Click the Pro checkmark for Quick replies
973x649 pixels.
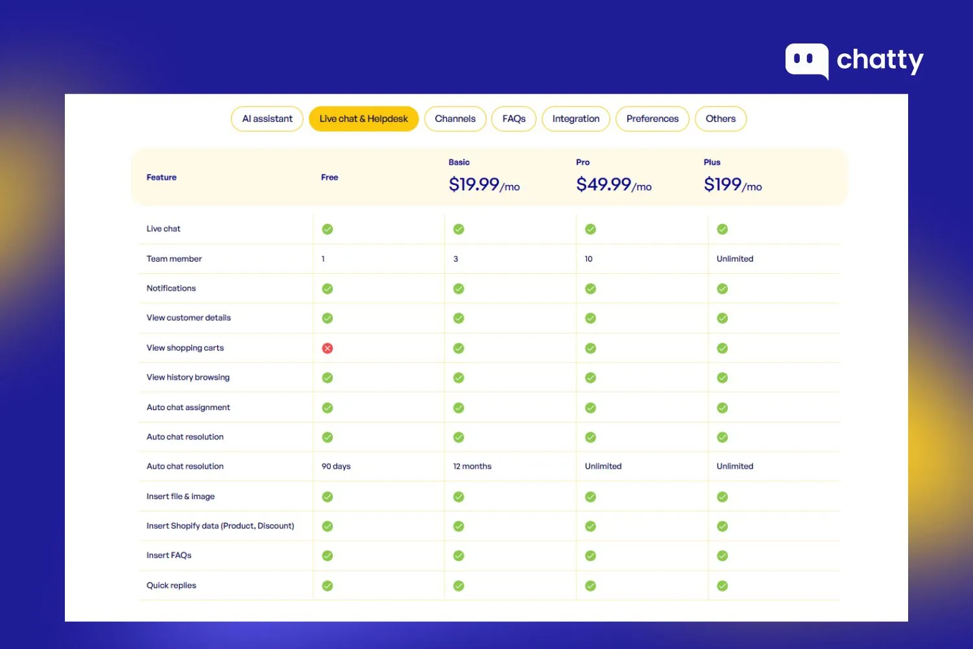[x=590, y=586]
